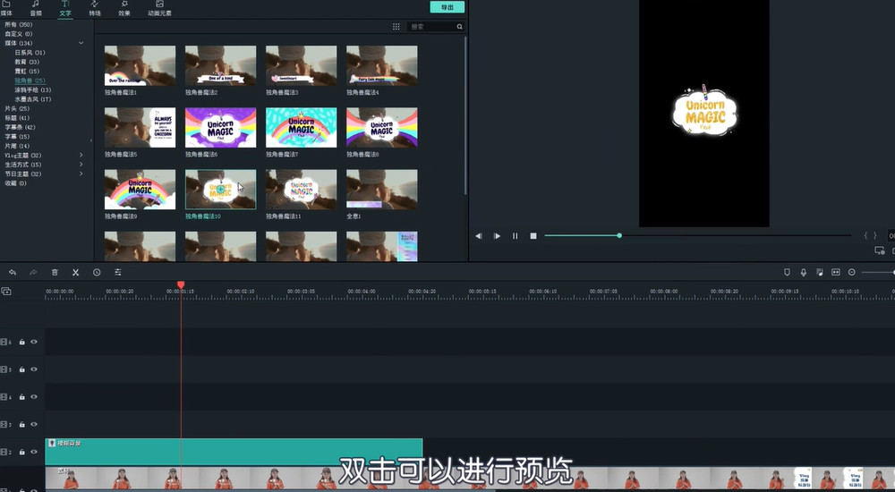The width and height of the screenshot is (895, 492).
Task: Select the 文字 text tab
Action: coord(65,9)
